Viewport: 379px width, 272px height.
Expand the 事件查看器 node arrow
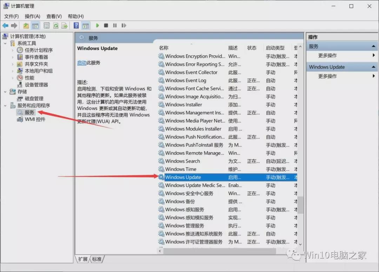pyautogui.click(x=13, y=57)
